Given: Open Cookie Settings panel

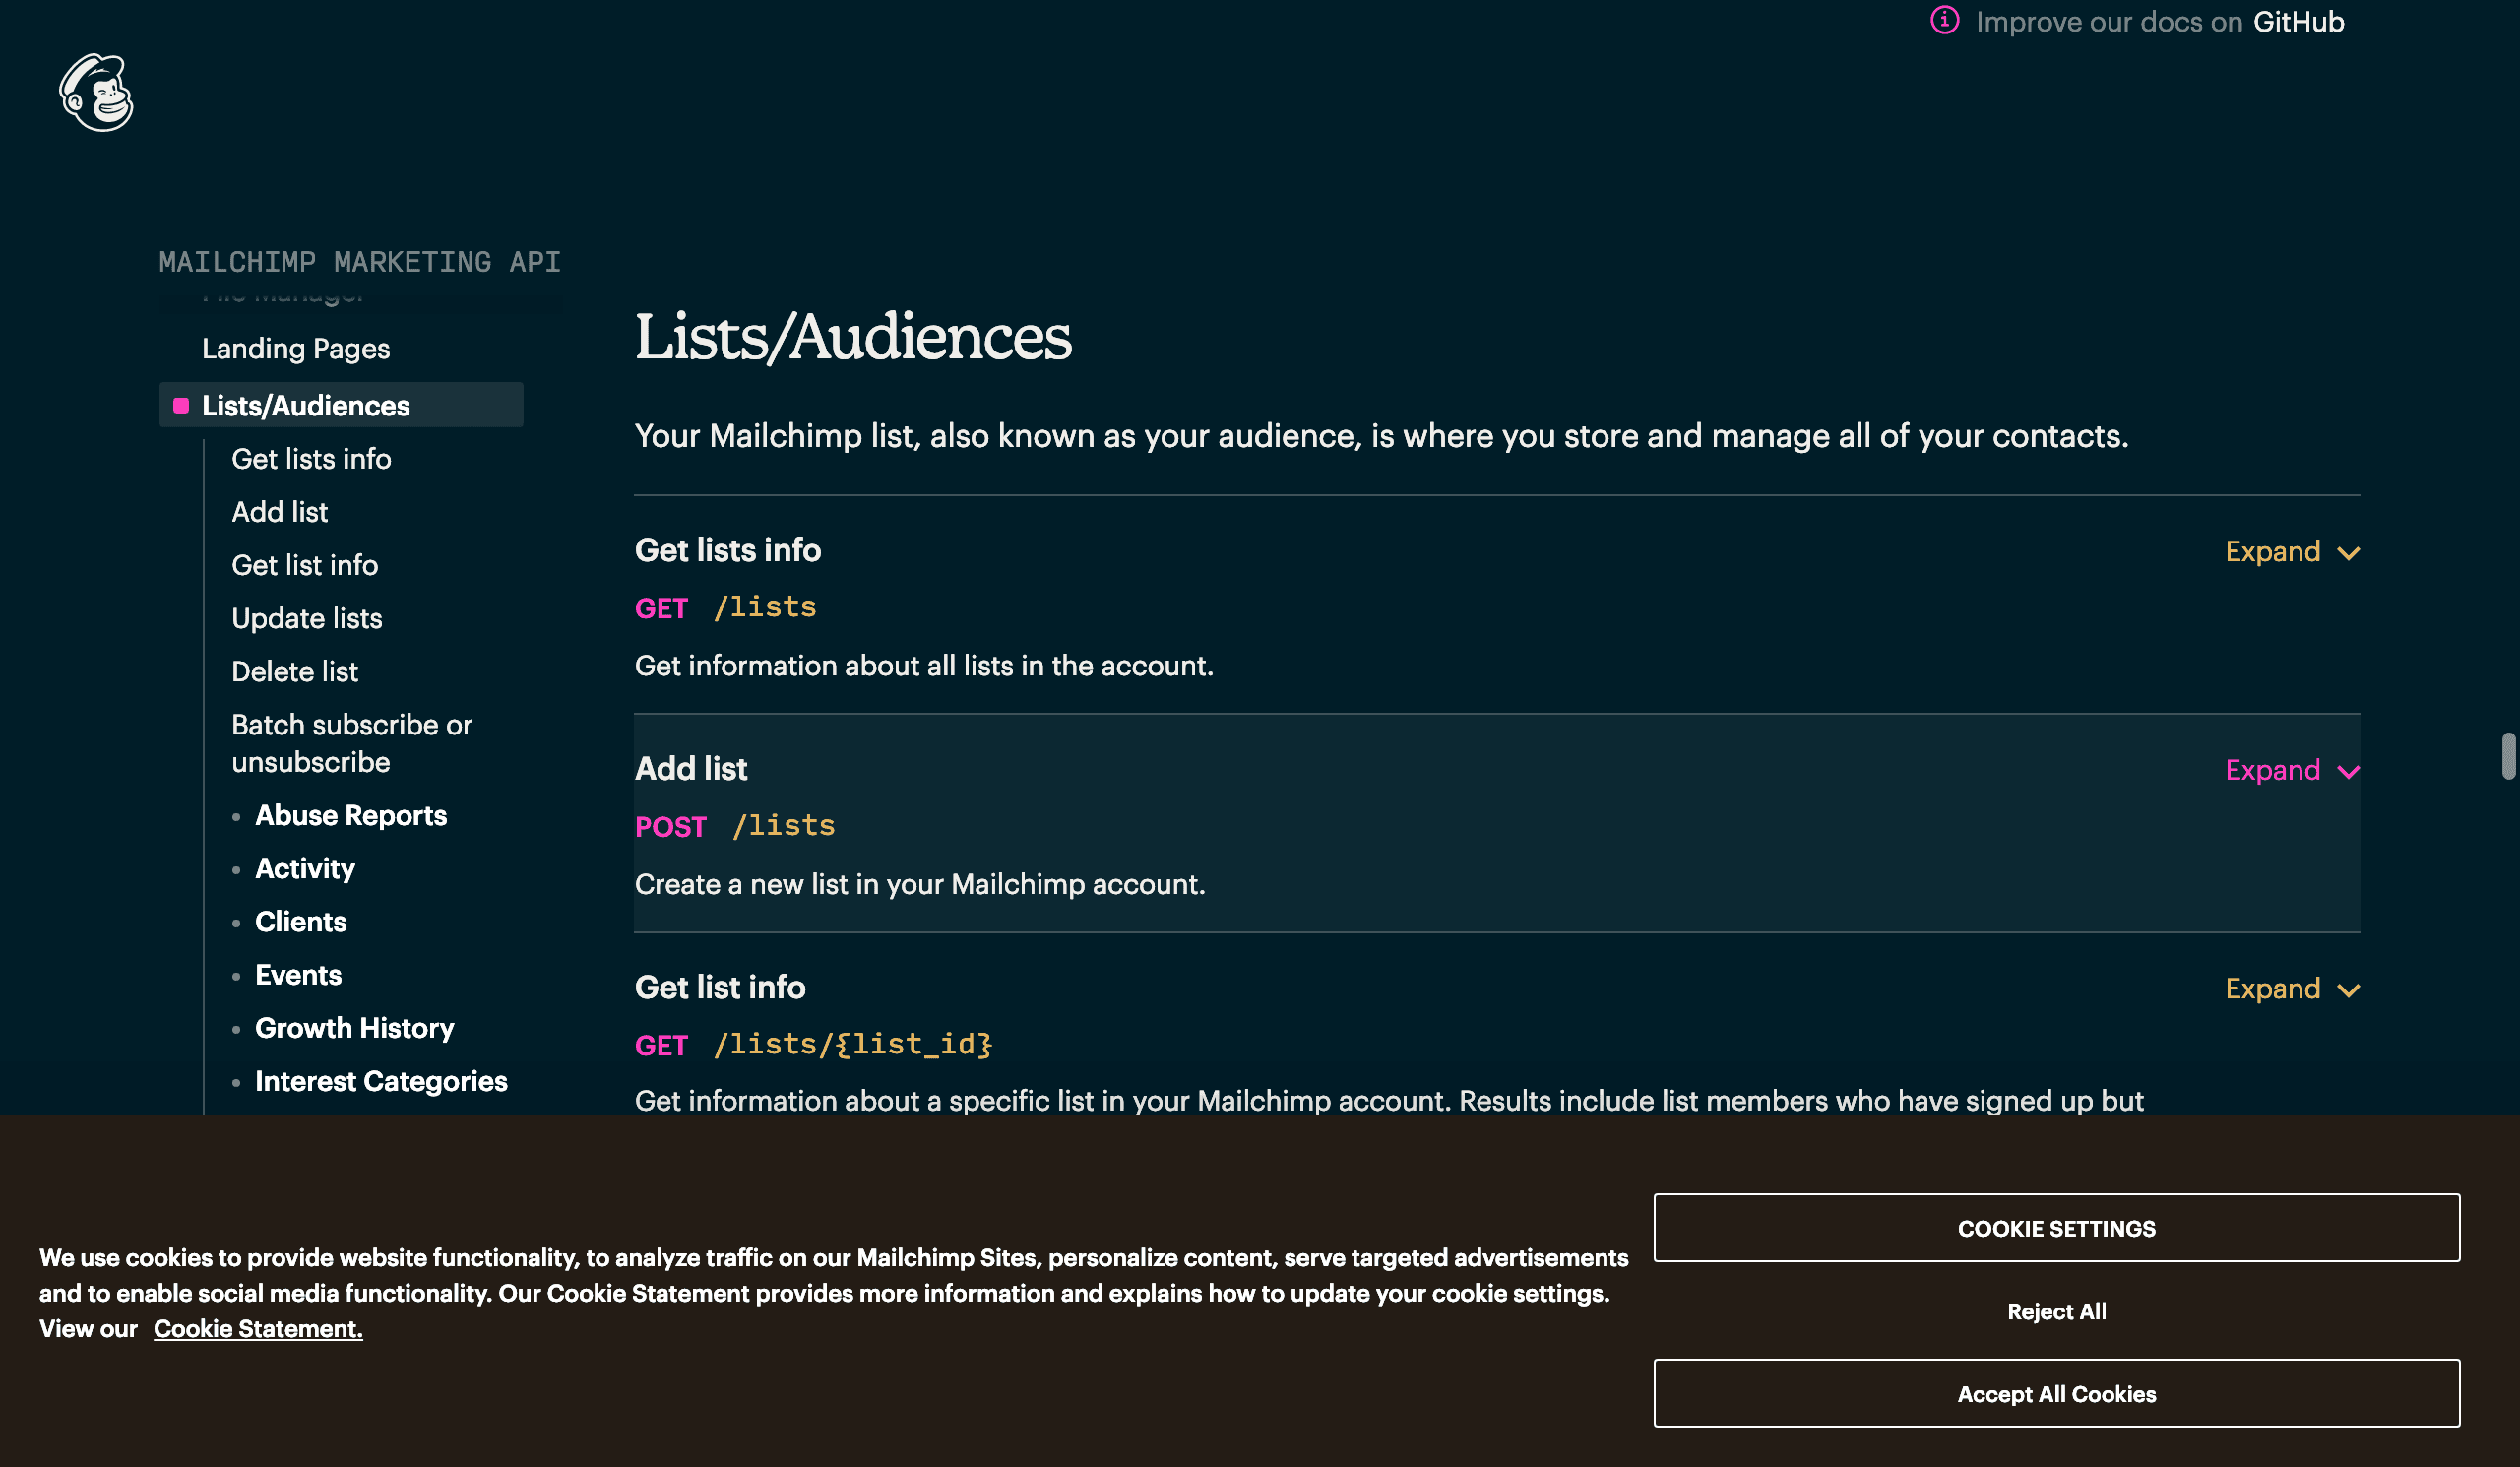Looking at the screenshot, I should 2055,1226.
